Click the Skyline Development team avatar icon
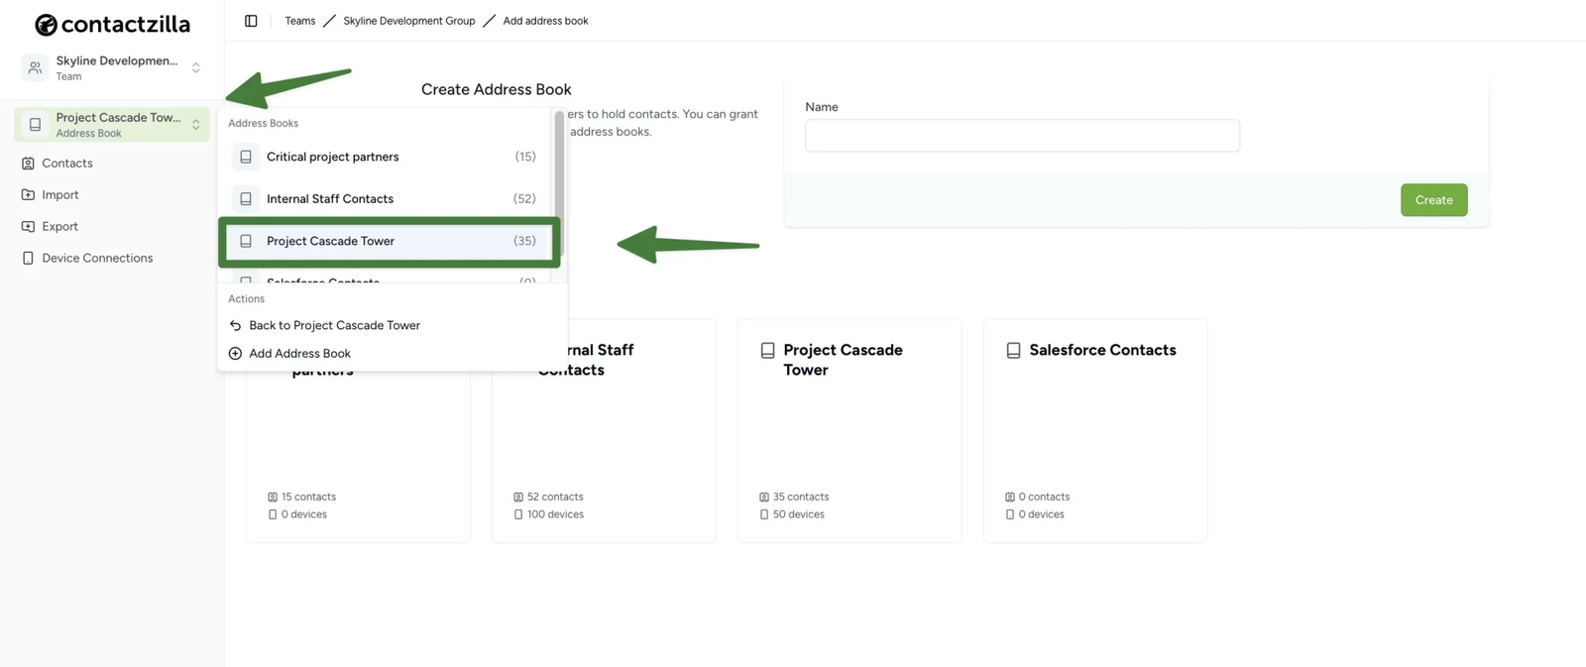The image size is (1586, 667). (x=35, y=67)
